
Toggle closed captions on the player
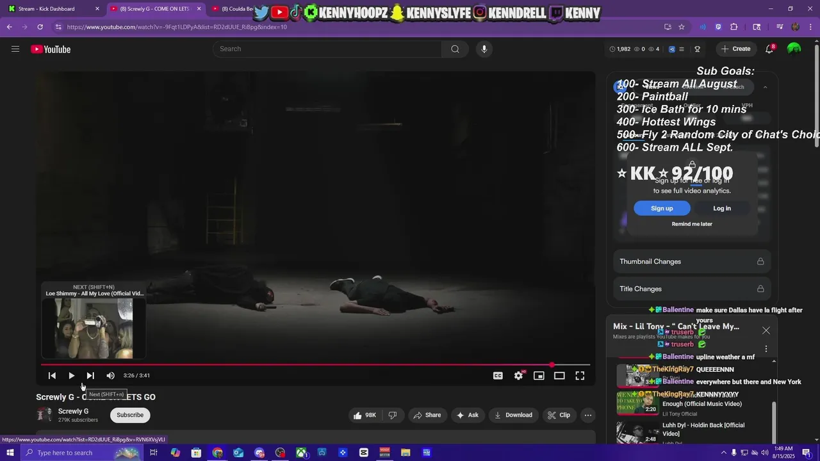[498, 376]
